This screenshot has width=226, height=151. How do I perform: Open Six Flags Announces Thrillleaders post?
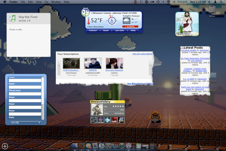click(195, 59)
